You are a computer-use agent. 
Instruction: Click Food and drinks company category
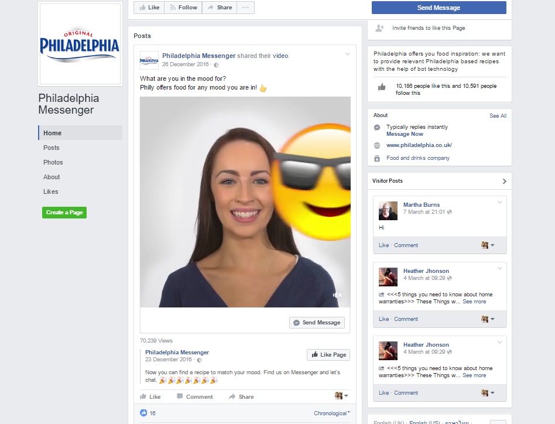point(418,158)
